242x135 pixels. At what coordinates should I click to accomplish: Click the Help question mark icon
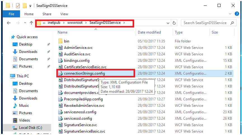pyautogui.click(x=238, y=14)
